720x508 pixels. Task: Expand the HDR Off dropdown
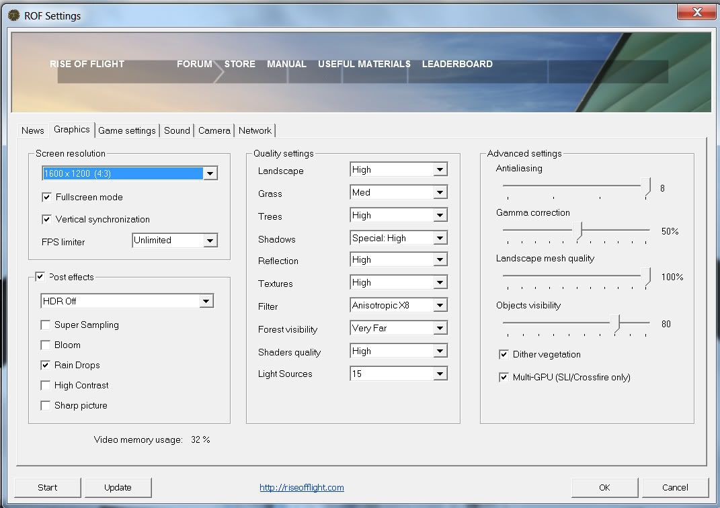[x=127, y=301]
